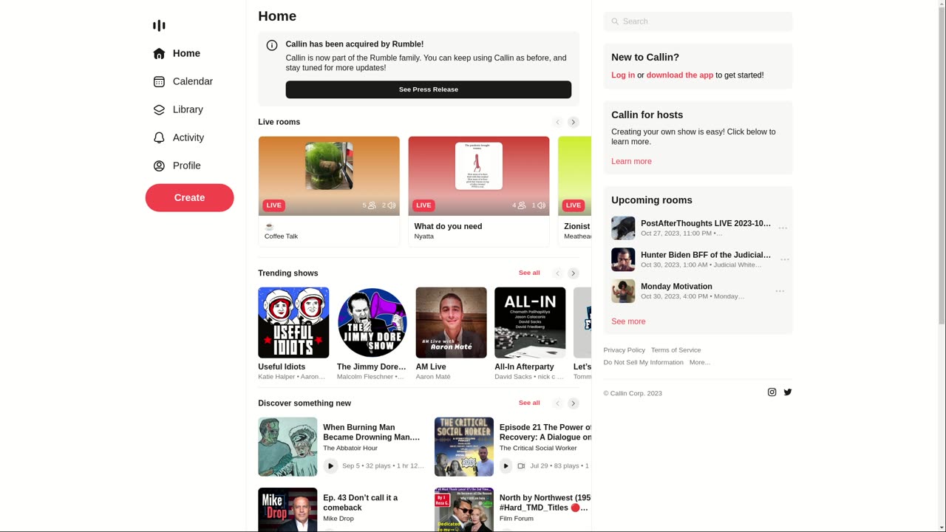Screen dimensions: 946x532
Task: Open The Critical Social Worker episode artwork
Action: click(464, 447)
